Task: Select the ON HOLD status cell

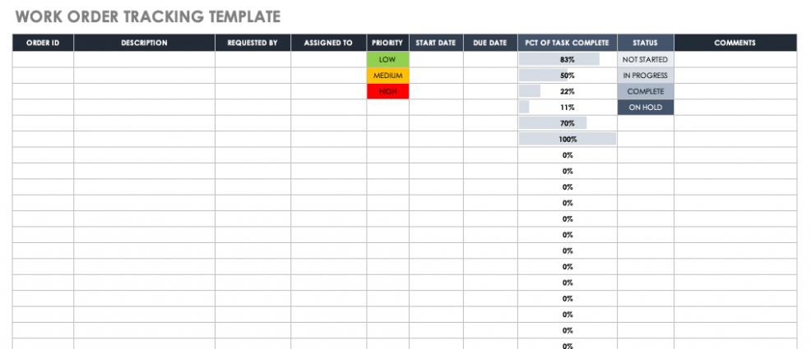Action: click(x=645, y=108)
